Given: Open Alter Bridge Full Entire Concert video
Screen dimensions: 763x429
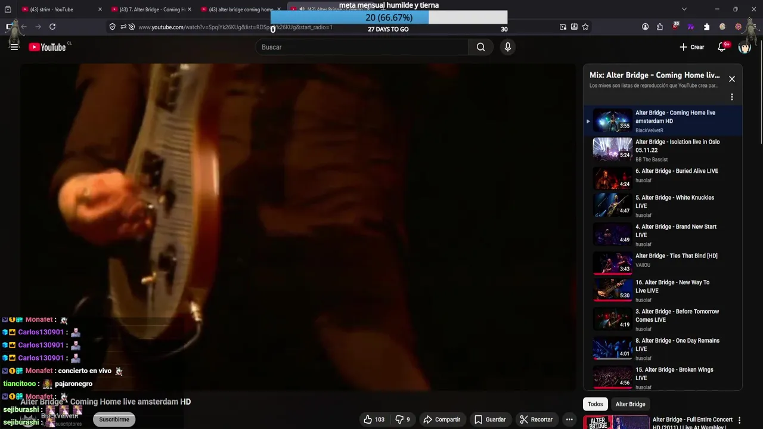Looking at the screenshot, I should (691, 422).
